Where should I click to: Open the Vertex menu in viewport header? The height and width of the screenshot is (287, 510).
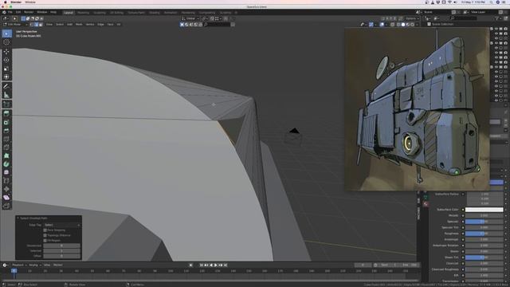[90, 25]
